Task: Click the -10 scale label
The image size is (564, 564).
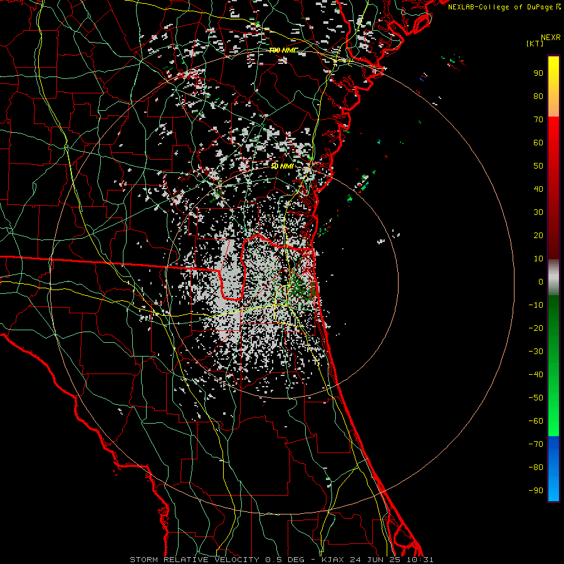Action: (536, 305)
